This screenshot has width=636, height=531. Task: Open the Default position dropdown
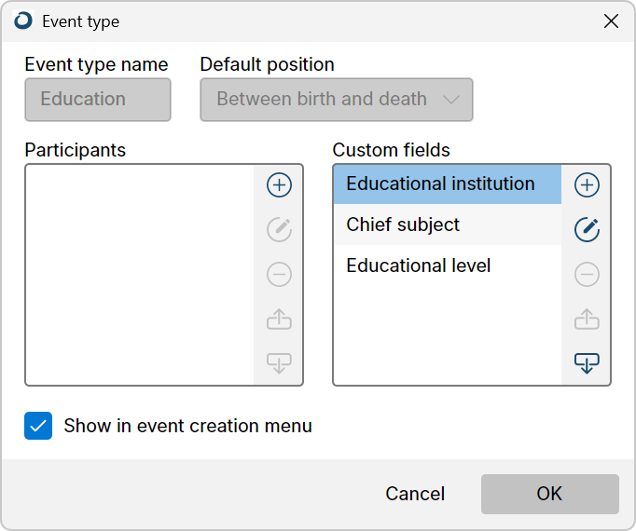[x=337, y=100]
